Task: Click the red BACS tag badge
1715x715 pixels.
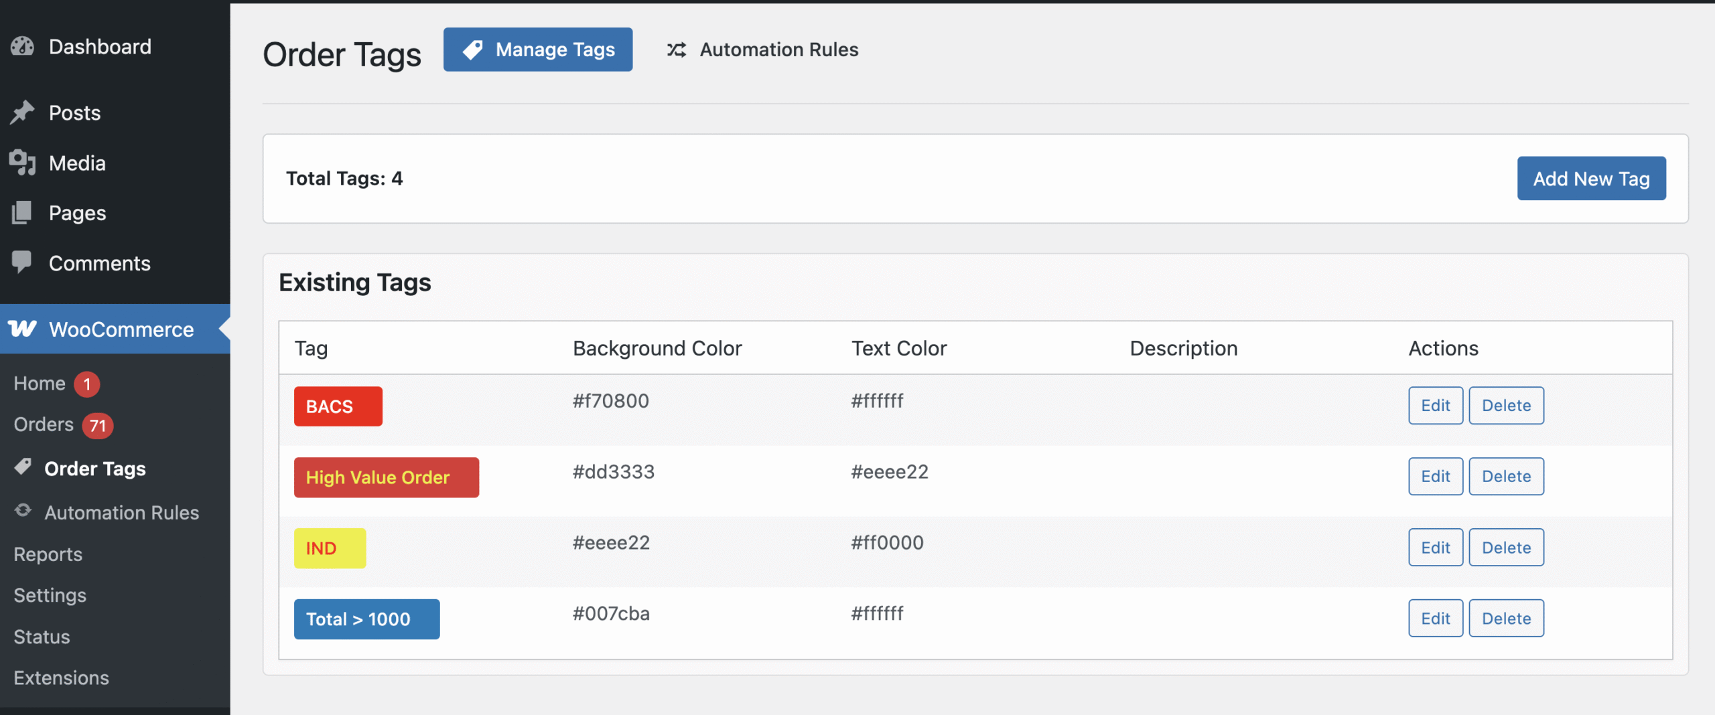Action: coord(338,406)
